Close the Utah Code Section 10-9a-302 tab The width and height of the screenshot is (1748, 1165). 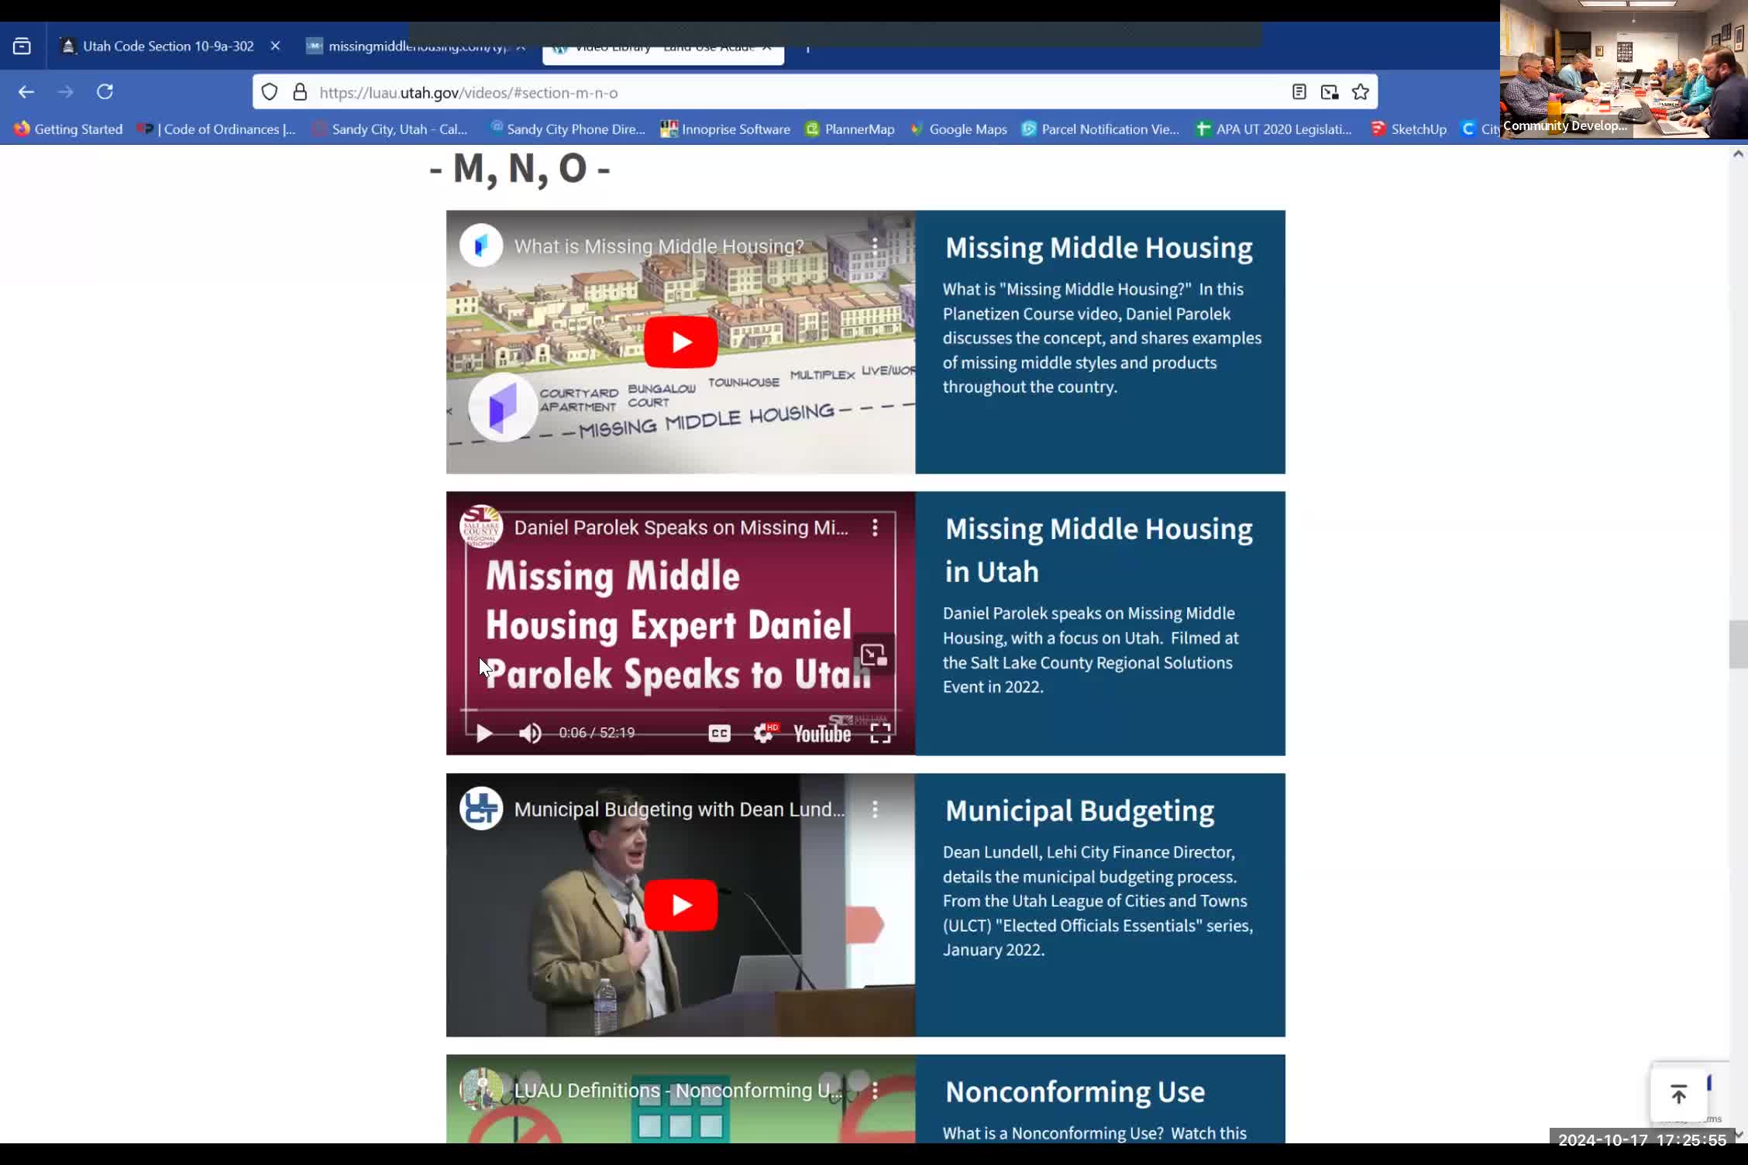click(x=275, y=46)
